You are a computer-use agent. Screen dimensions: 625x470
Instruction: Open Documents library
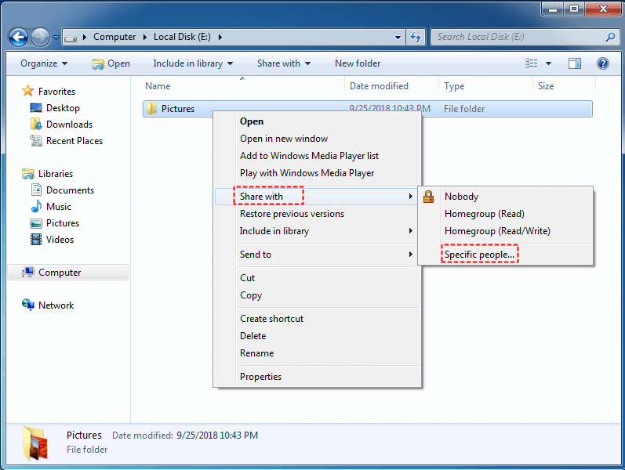tap(70, 190)
